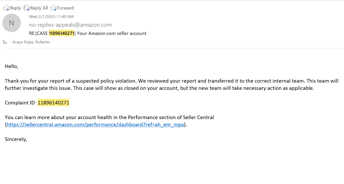344x184 pixels.
Task: Click the "Hello," greeting line
Action: [12, 66]
